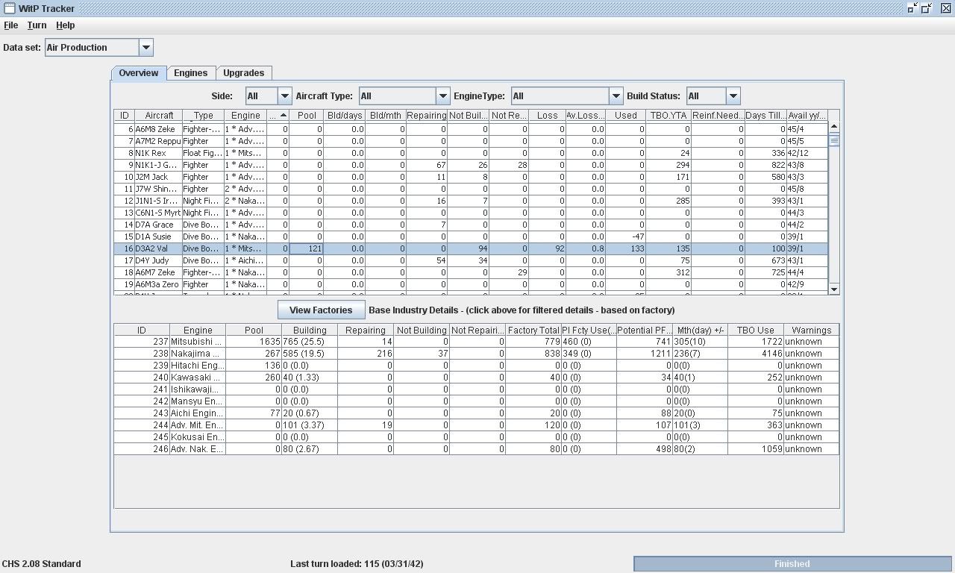Image resolution: width=955 pixels, height=573 pixels.
Task: Select the A6M3a Zero row
Action: pos(471,284)
